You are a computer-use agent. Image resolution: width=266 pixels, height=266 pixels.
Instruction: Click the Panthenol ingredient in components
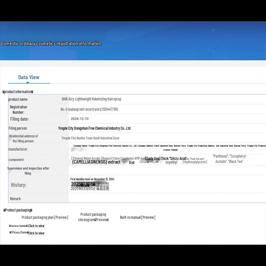(x=220, y=156)
